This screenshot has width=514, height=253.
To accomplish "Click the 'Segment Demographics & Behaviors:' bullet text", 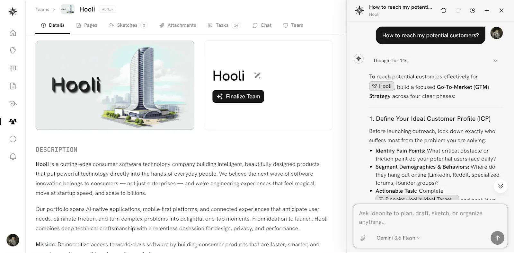I will 422,167.
